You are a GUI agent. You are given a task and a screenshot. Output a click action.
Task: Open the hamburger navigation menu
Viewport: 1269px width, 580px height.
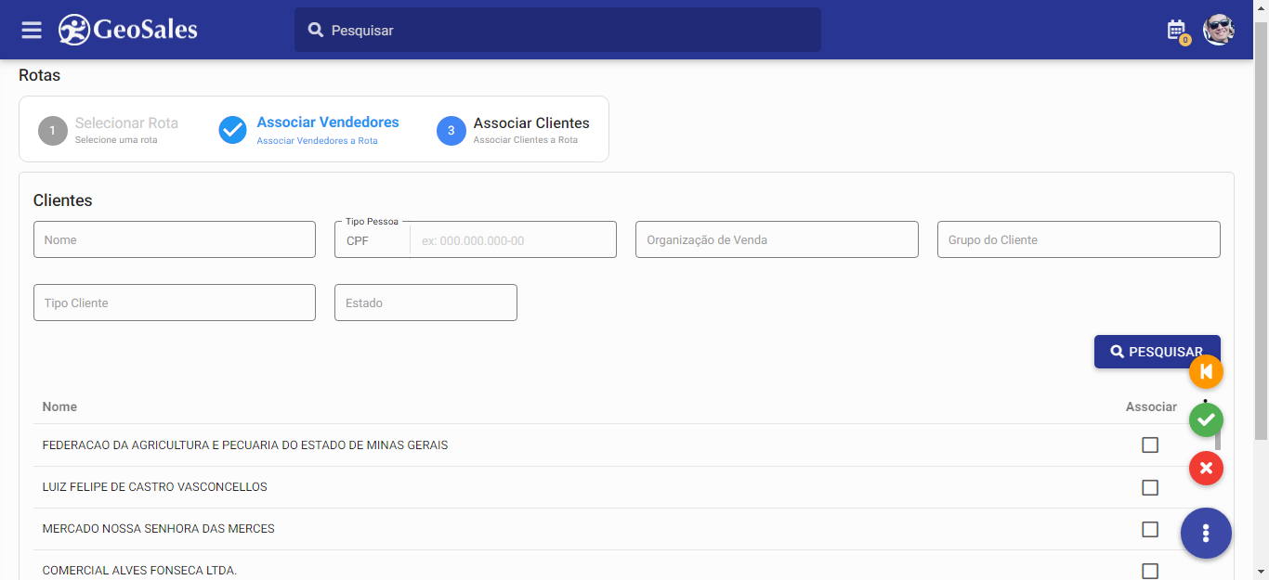click(32, 30)
